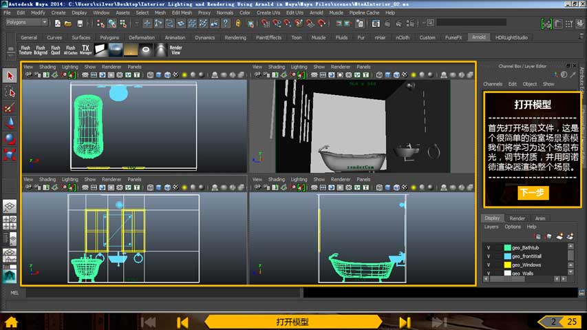
Task: Click the home icon at bottom left
Action: tap(11, 322)
